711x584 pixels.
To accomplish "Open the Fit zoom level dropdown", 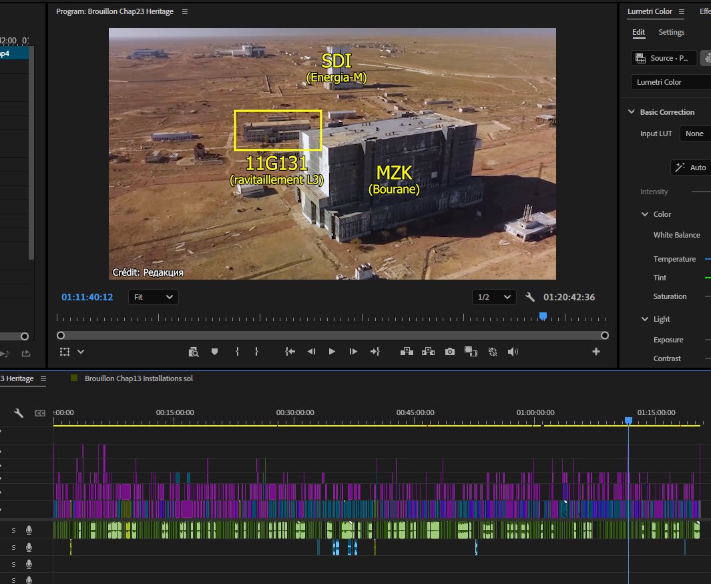I will (154, 297).
